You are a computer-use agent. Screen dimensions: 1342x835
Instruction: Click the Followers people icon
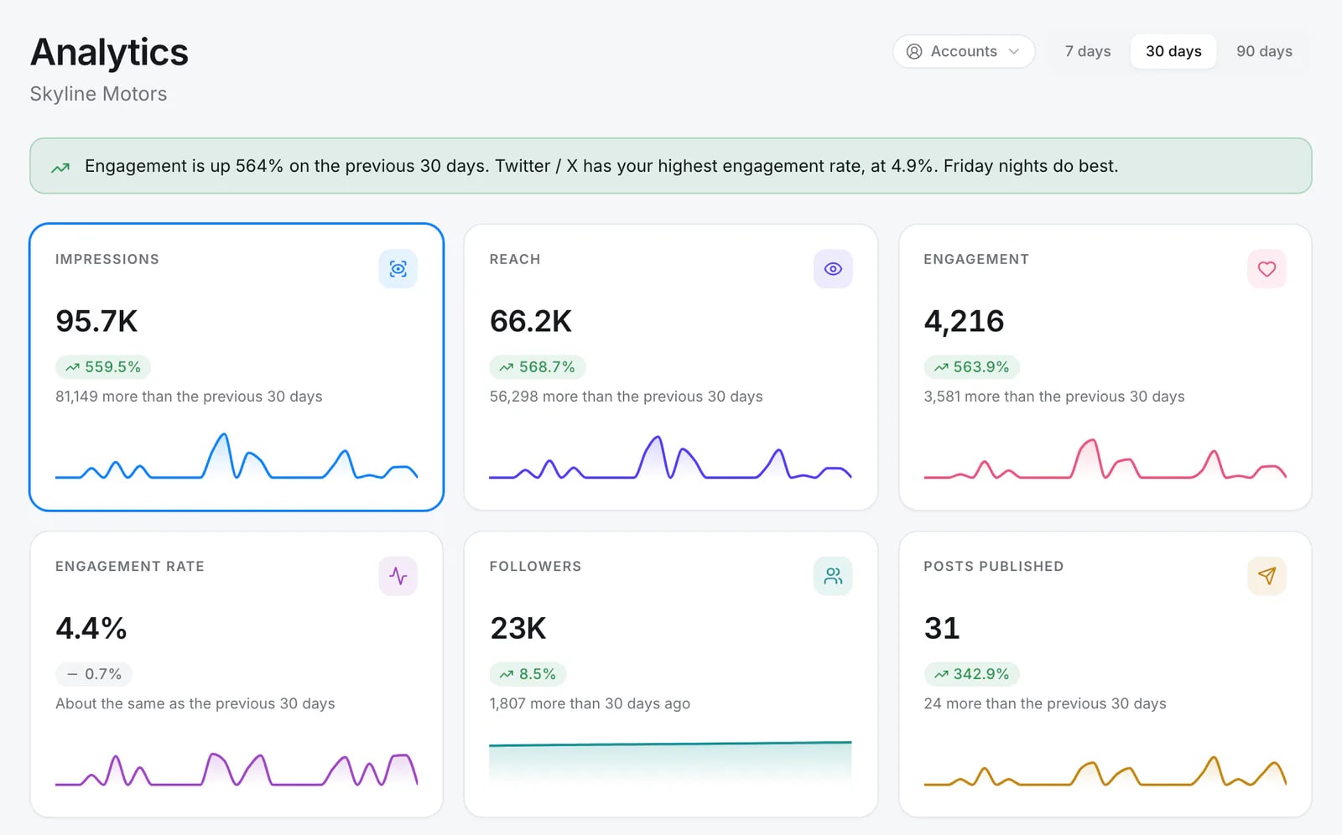(833, 576)
